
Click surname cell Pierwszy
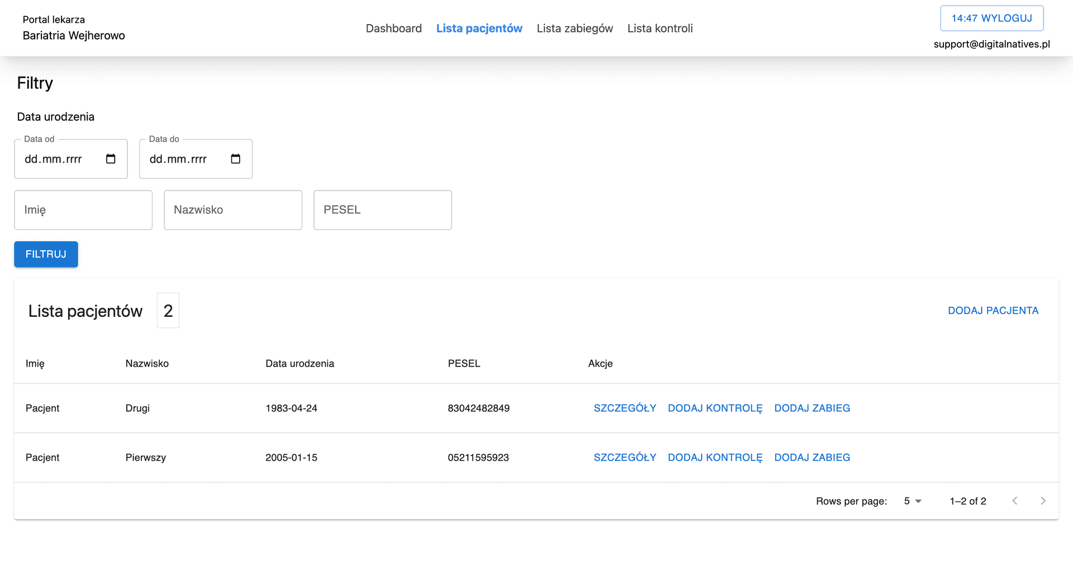pyautogui.click(x=145, y=458)
